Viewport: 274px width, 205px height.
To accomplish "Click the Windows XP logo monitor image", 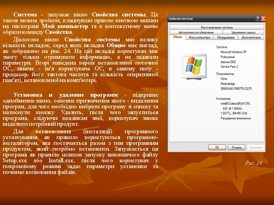I will click(x=194, y=67).
